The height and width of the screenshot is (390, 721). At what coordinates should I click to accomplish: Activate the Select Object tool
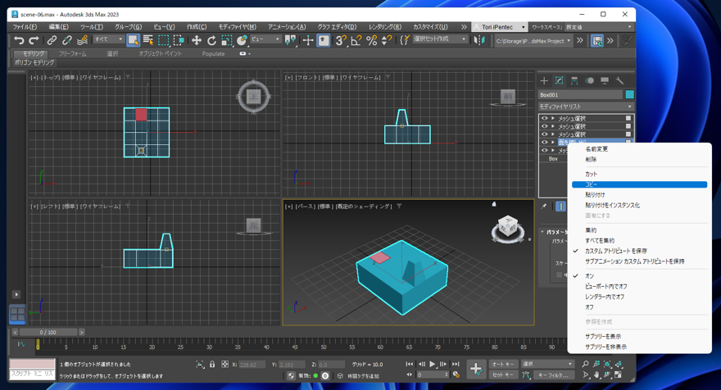[134, 40]
